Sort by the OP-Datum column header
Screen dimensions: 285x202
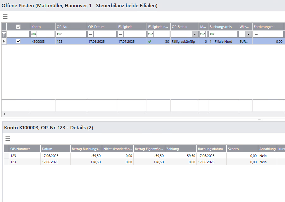click(102, 27)
